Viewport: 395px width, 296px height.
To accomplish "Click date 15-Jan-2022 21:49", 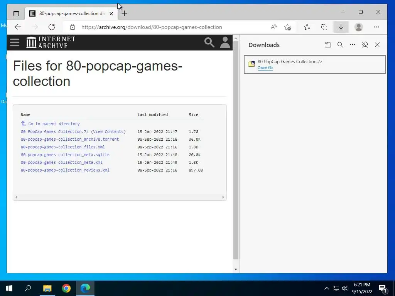I will click(x=157, y=162).
